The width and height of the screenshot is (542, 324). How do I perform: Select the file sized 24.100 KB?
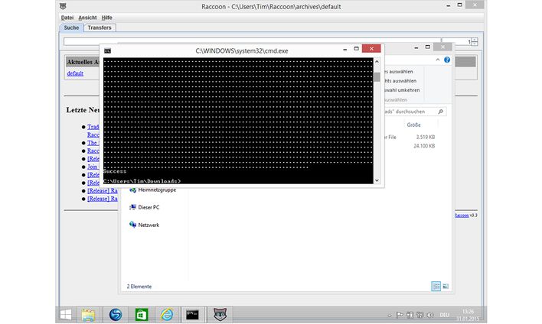424,146
